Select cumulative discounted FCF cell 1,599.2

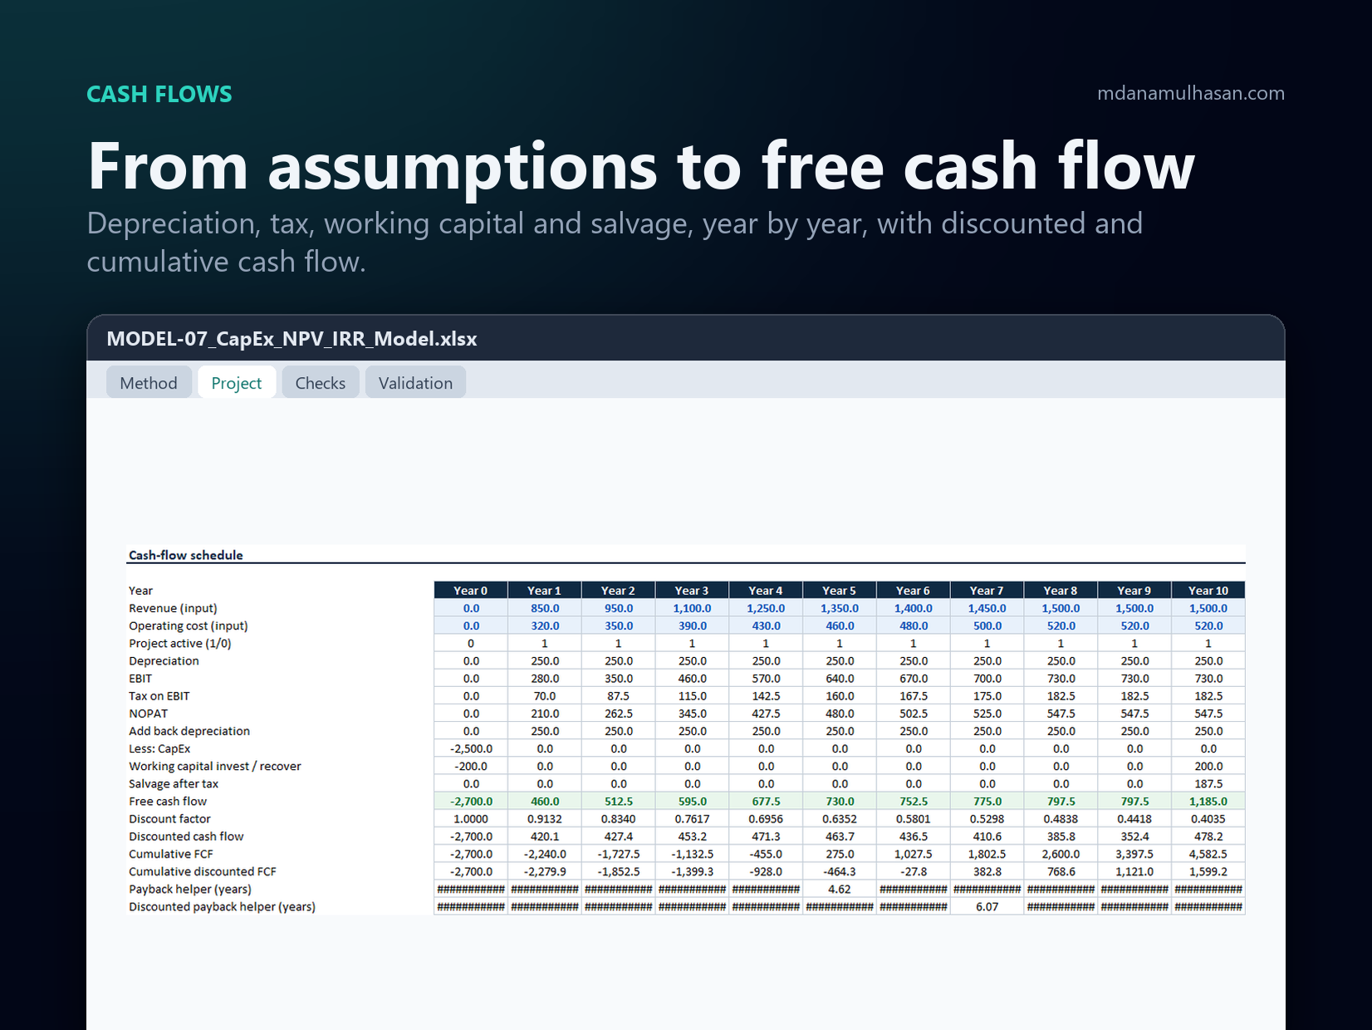[1208, 871]
